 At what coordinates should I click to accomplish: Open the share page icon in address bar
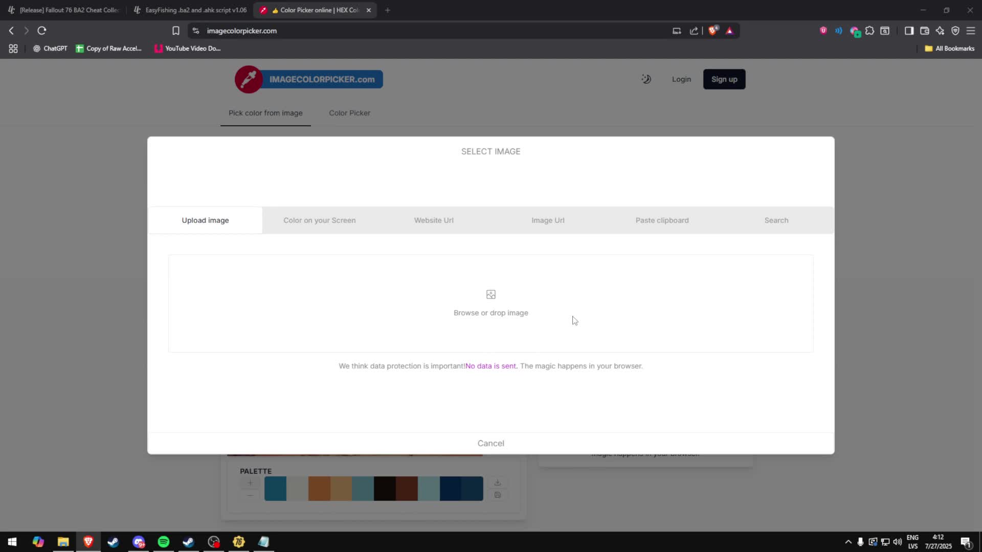tap(694, 31)
